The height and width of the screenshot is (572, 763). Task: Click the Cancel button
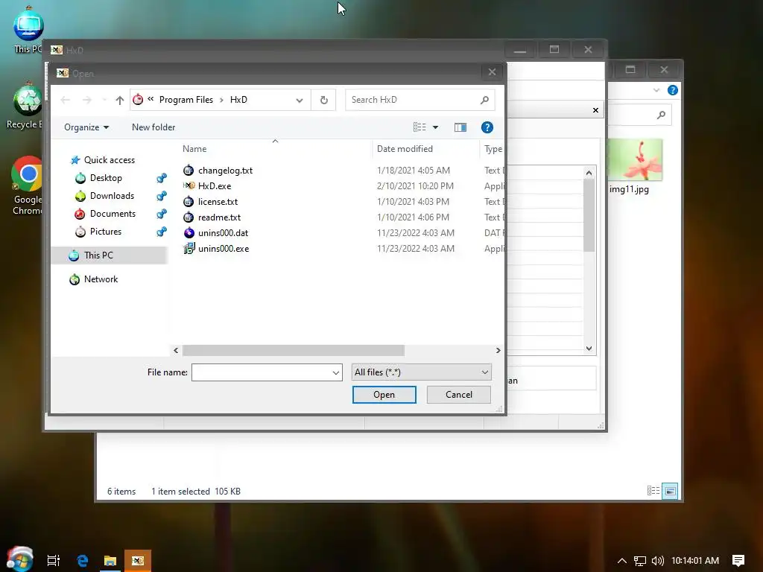point(458,395)
